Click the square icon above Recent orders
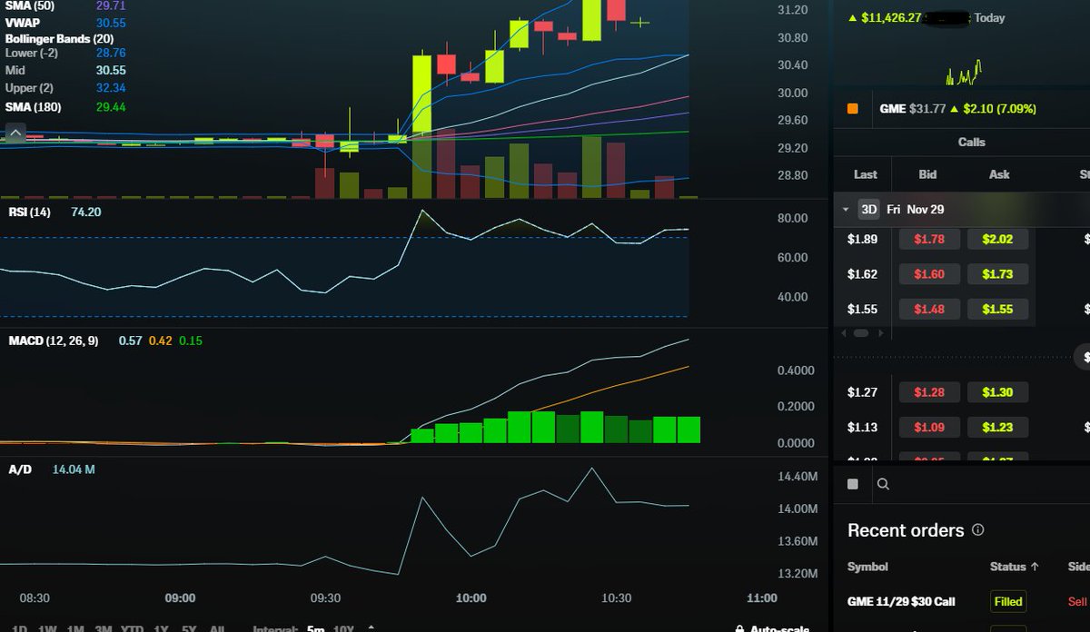 [x=852, y=485]
